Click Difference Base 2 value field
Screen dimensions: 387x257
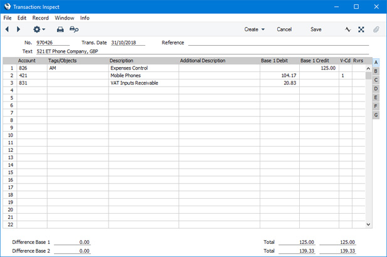72,251
